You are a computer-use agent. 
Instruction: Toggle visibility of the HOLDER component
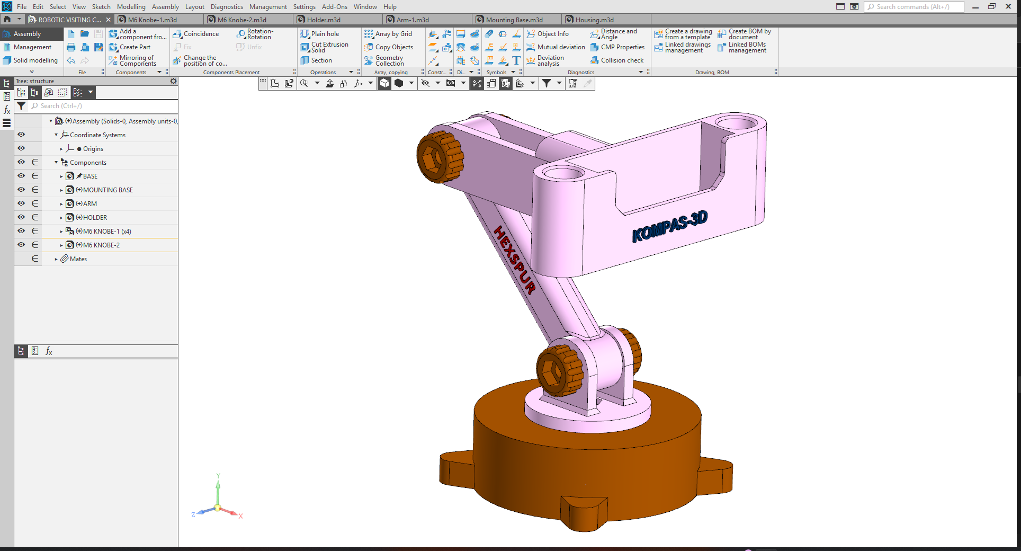coord(21,217)
